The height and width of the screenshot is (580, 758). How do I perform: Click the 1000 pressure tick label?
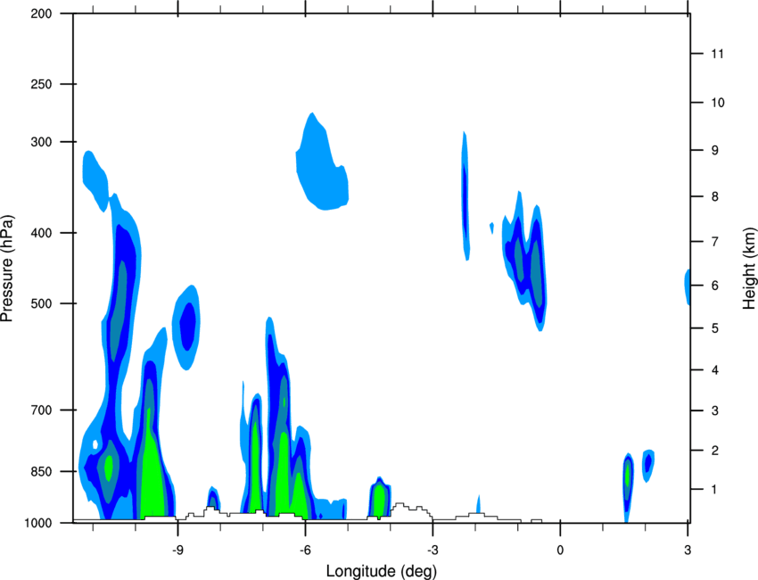pos(38,523)
